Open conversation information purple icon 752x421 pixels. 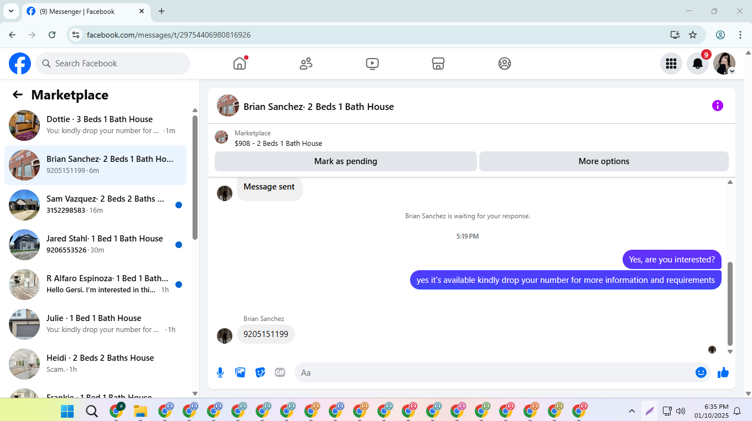718,106
